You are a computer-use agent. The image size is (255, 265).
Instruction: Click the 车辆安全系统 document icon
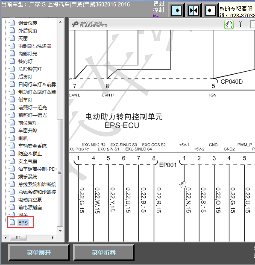click(12, 146)
